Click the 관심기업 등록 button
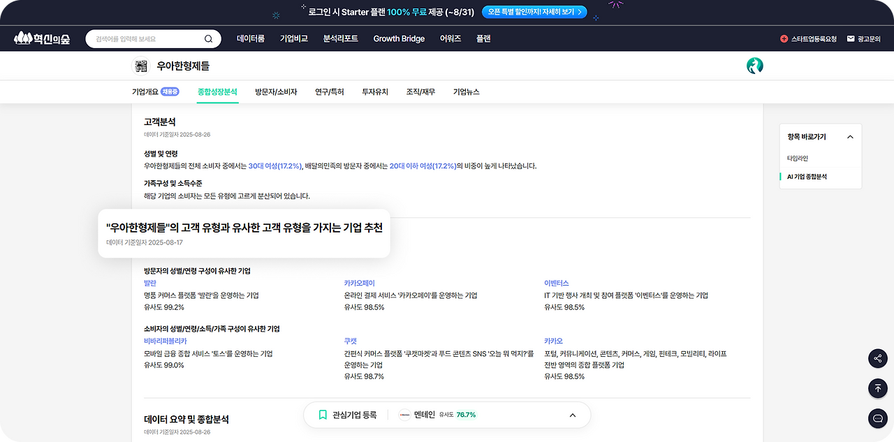This screenshot has width=894, height=442. tap(347, 415)
